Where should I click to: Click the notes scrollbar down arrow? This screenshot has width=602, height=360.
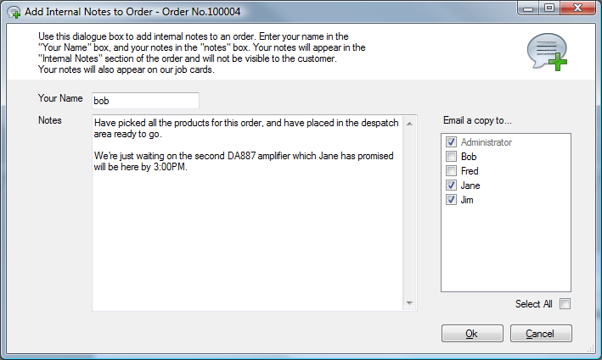coord(410,303)
